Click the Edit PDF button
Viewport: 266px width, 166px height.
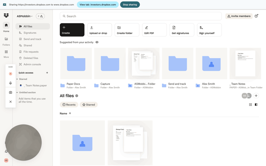point(154,30)
